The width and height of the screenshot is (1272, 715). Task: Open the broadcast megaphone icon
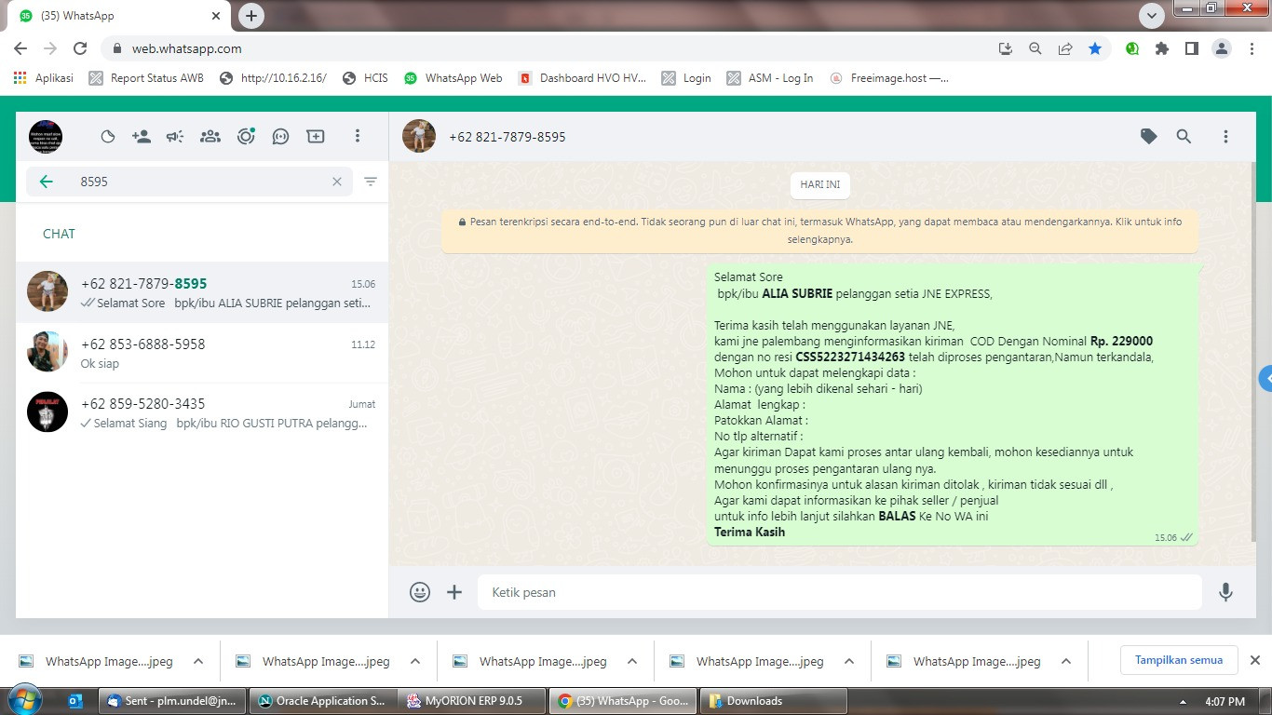click(175, 137)
